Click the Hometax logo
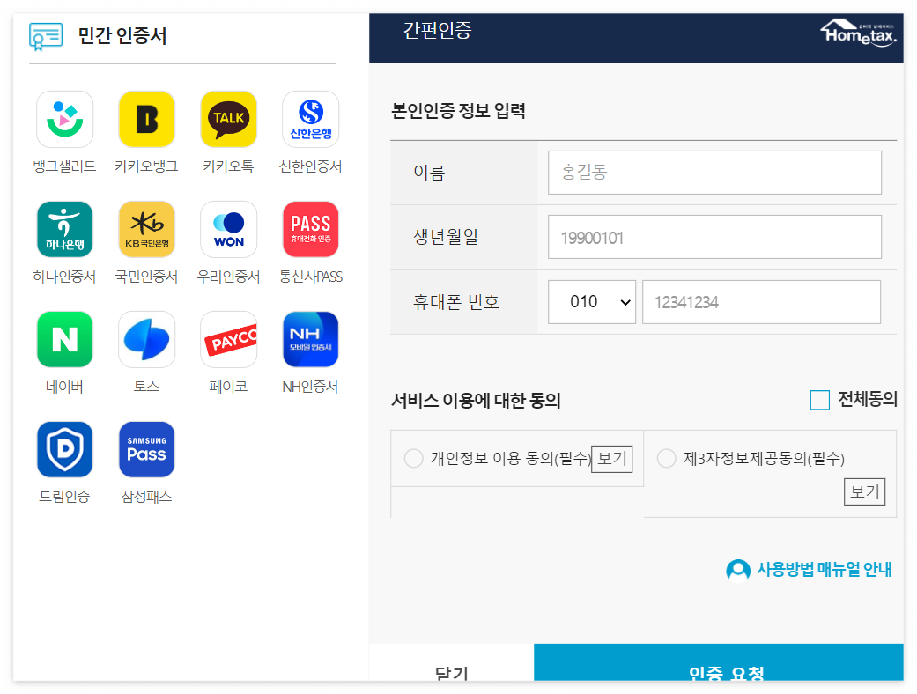 (858, 34)
